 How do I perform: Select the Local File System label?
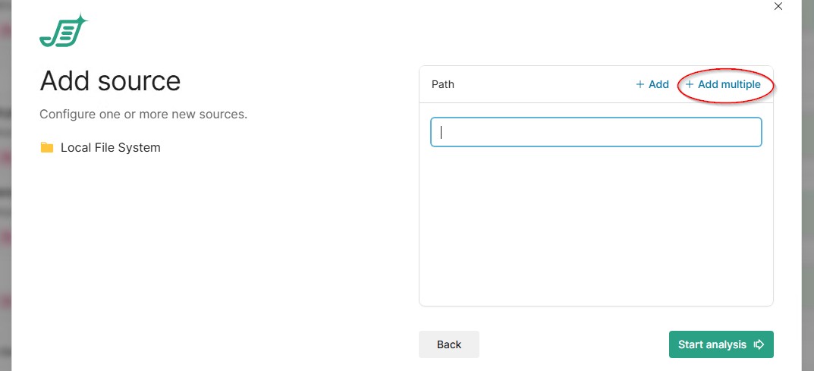click(111, 147)
